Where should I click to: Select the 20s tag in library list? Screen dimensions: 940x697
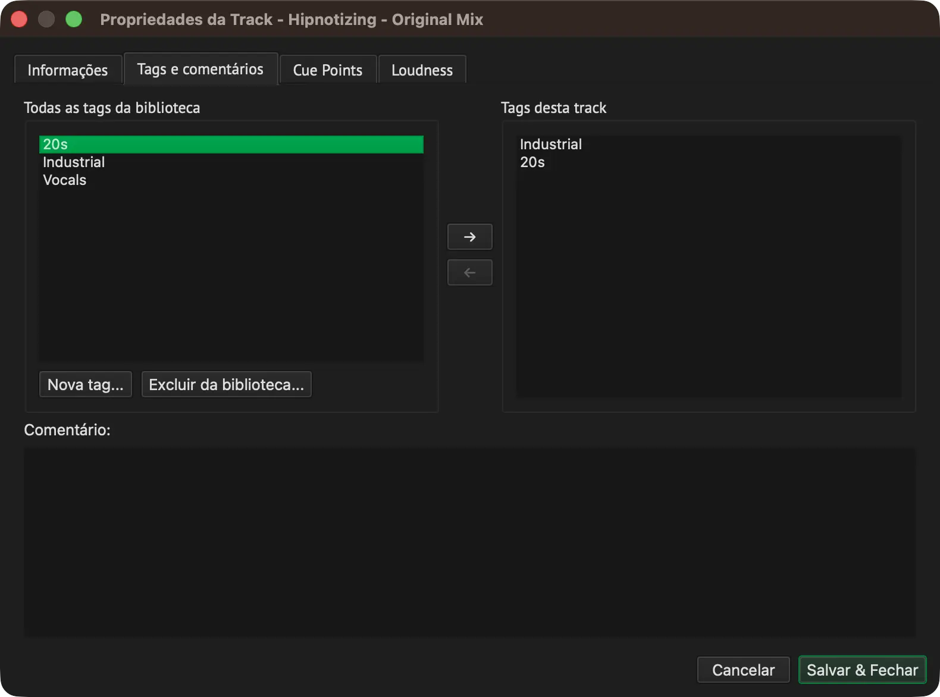(x=231, y=145)
